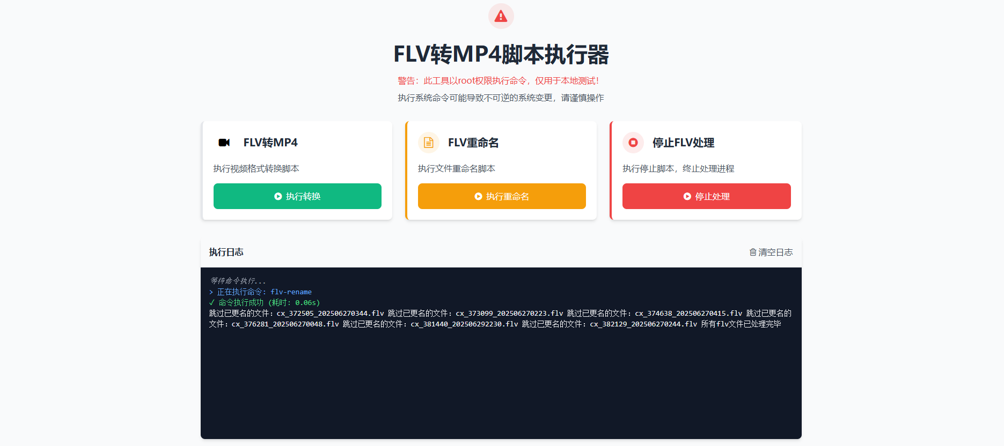The width and height of the screenshot is (1004, 446).
Task: Click the red warning triangle icon
Action: [501, 16]
